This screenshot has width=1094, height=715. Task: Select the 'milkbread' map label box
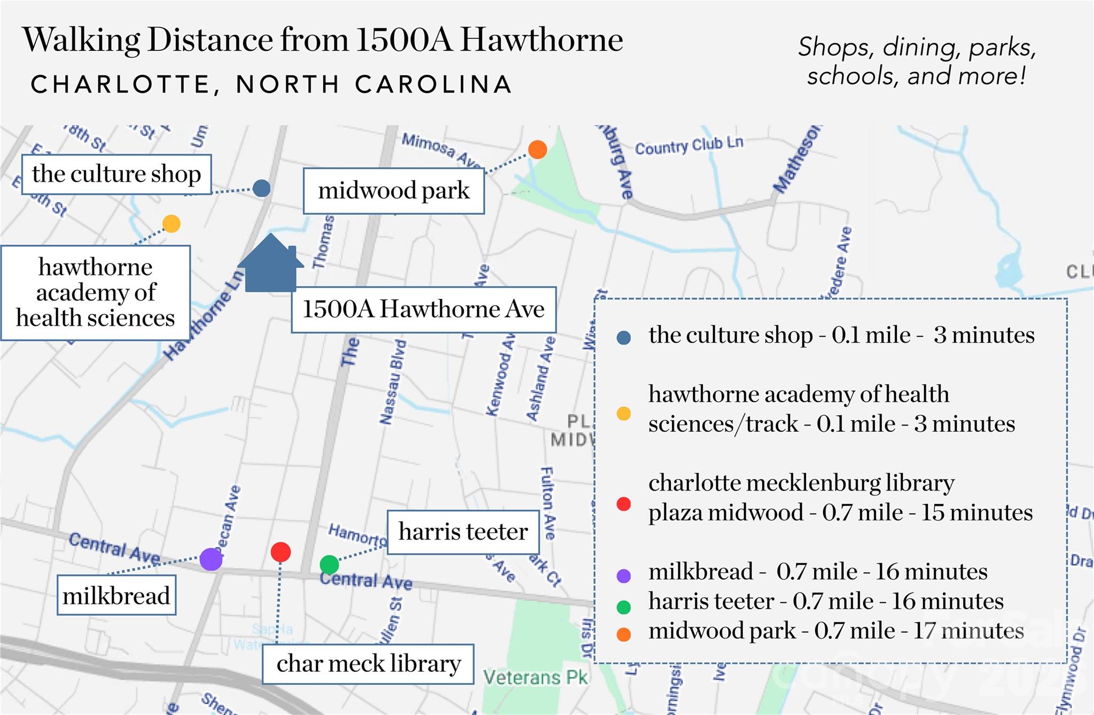(x=116, y=595)
